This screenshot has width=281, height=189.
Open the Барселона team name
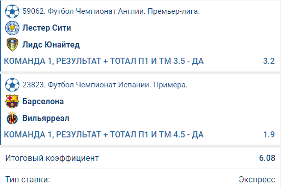click(43, 102)
